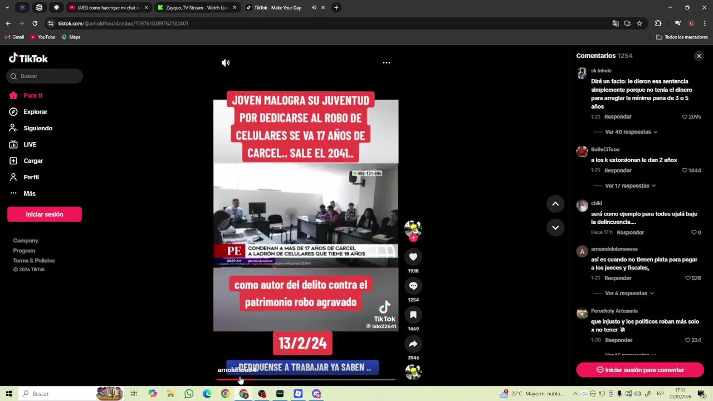Open the Chrome three-dot menu
The height and width of the screenshot is (401, 713).
pos(705,23)
